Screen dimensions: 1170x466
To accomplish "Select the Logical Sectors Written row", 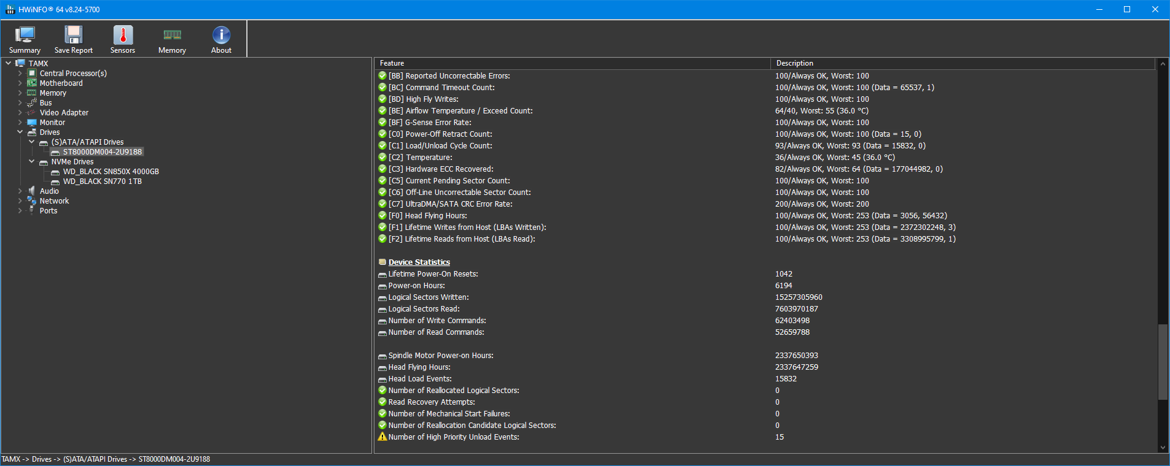I will pyautogui.click(x=765, y=297).
